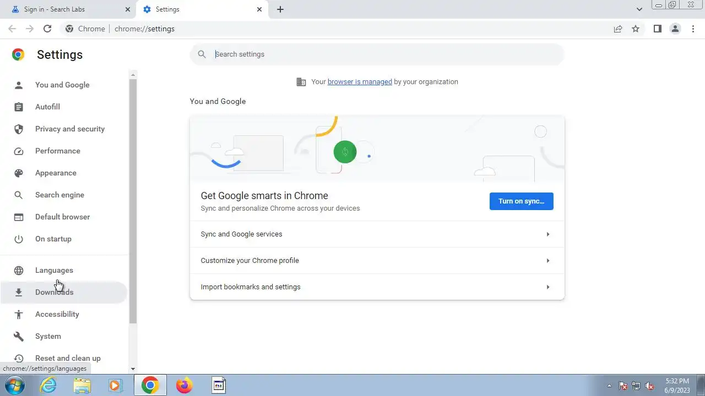Click the Languages globe icon

19,270
